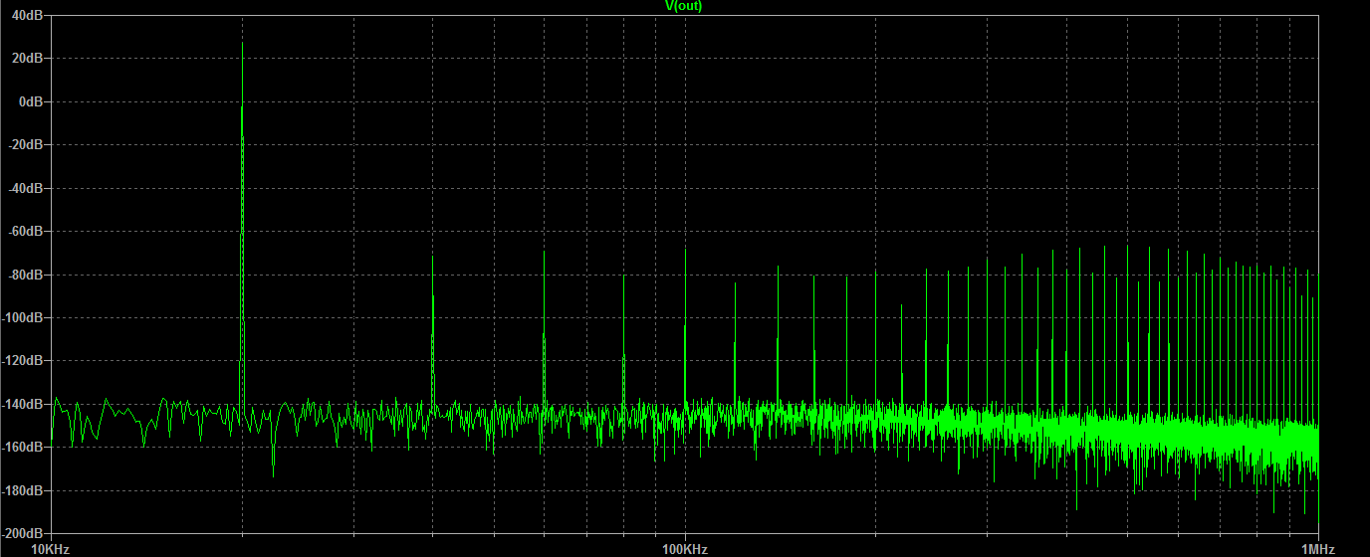Click the 0dB axis label
This screenshot has width=1370, height=557.
pos(32,101)
